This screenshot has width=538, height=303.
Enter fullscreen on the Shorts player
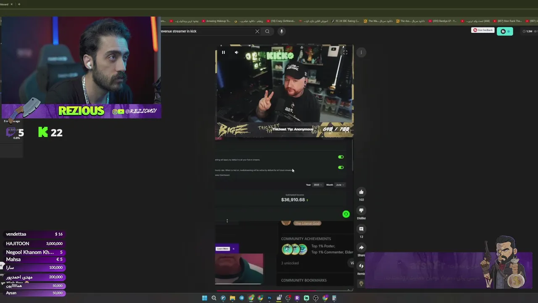345,53
